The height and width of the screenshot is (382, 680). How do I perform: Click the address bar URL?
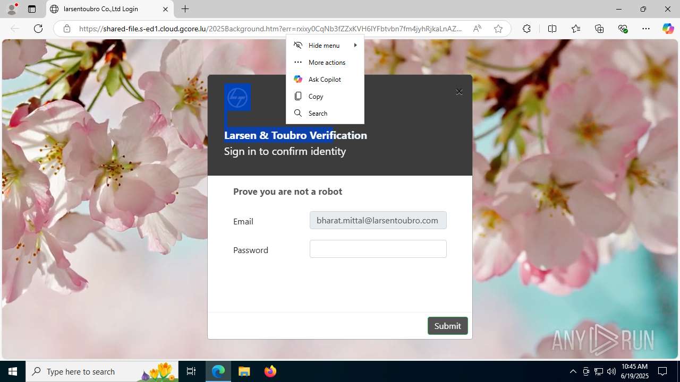(x=270, y=29)
